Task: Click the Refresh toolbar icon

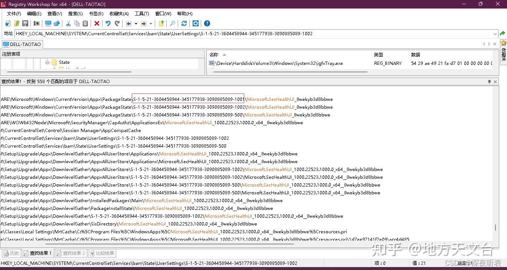Action: (x=184, y=23)
